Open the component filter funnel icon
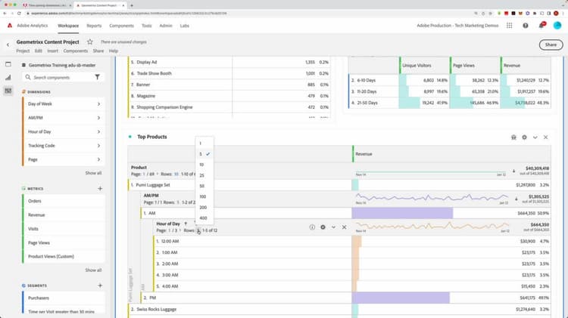The width and height of the screenshot is (568, 318). tap(97, 77)
